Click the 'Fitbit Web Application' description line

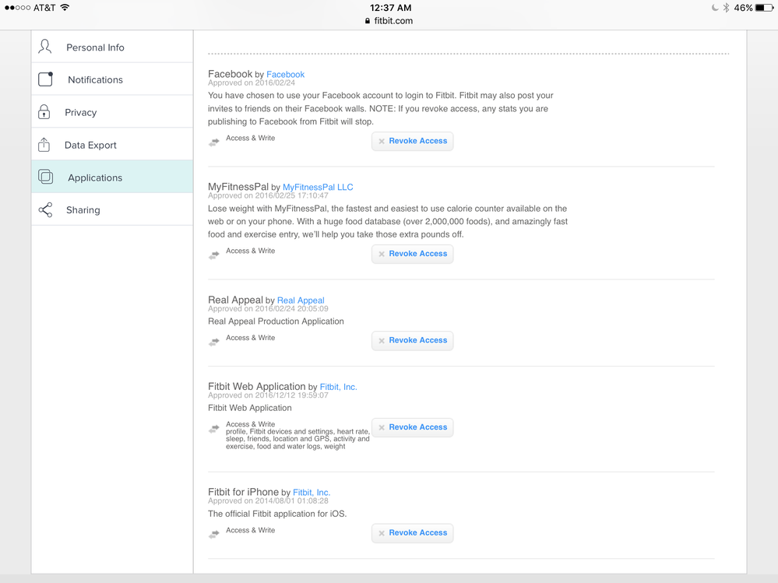coord(249,408)
